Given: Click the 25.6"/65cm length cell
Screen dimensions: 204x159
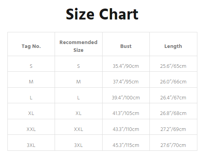Looking at the screenshot, I should (x=173, y=66).
